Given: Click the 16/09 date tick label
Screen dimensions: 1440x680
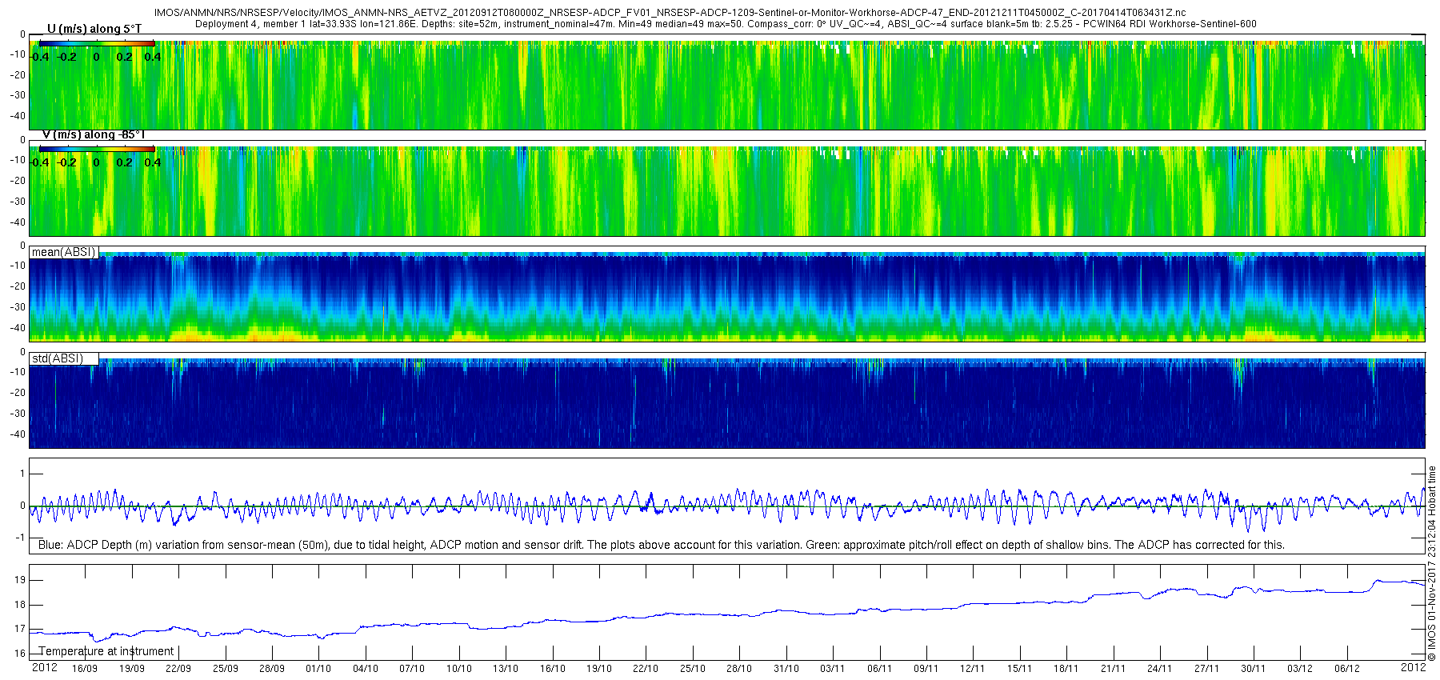Looking at the screenshot, I should (85, 669).
